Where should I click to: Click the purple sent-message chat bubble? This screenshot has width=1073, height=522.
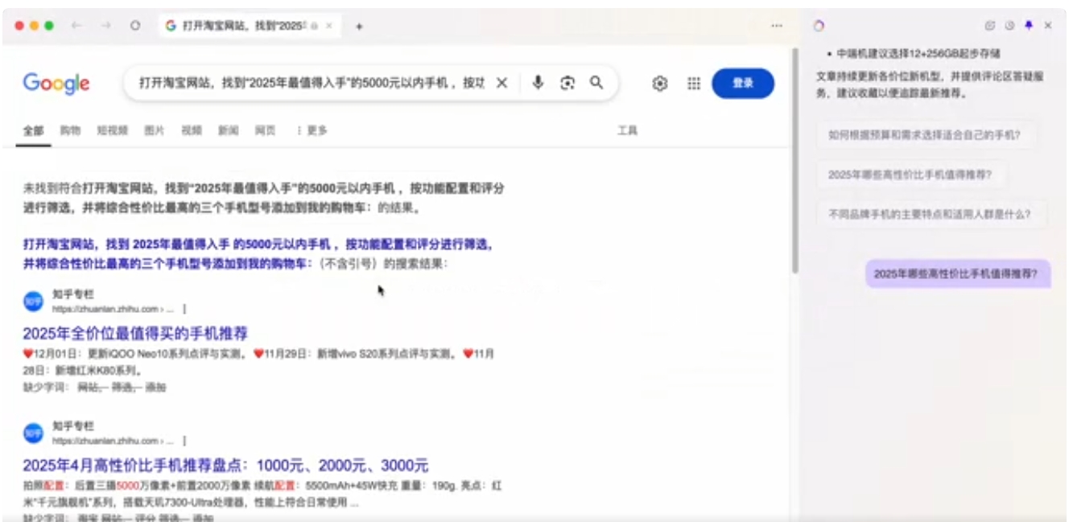pyautogui.click(x=958, y=273)
